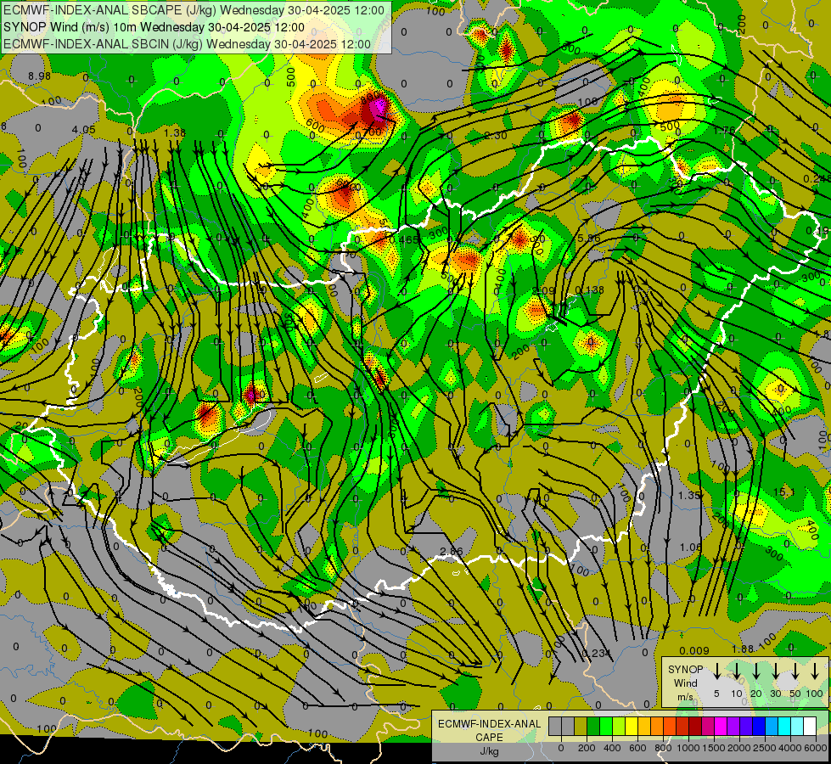The height and width of the screenshot is (764, 831).
Task: Select the 30 m/s wind arrow symbol
Action: pos(775,671)
